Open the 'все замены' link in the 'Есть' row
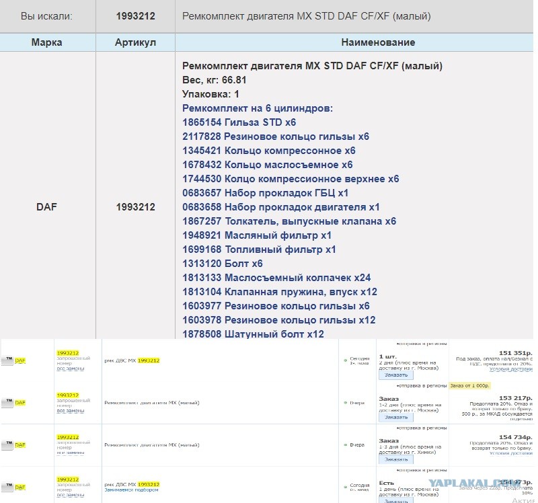Image resolution: width=538 pixels, height=503 pixels. (x=71, y=495)
